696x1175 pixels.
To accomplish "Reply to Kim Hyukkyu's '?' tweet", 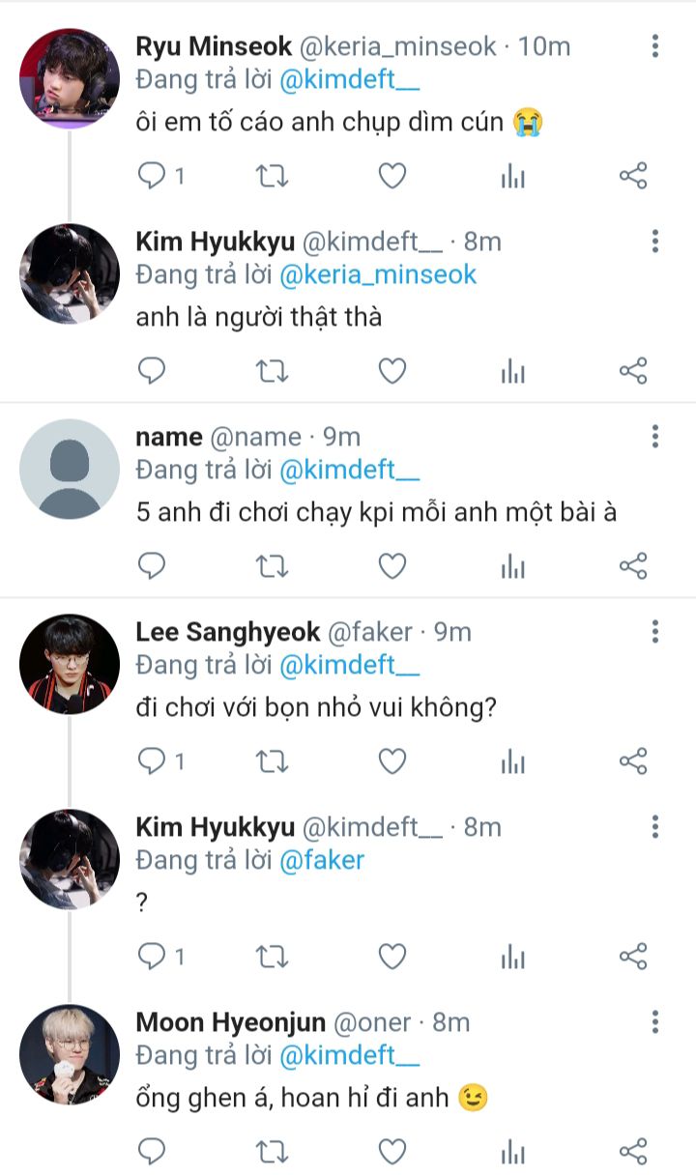I will pyautogui.click(x=152, y=957).
